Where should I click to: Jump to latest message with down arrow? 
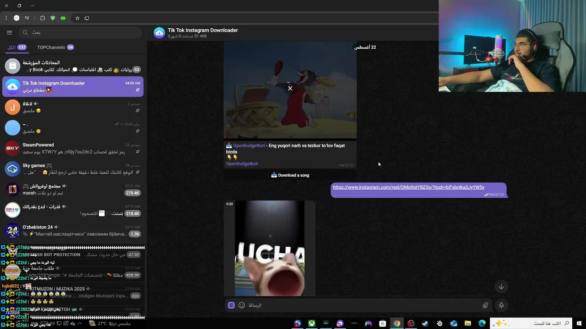pyautogui.click(x=501, y=287)
